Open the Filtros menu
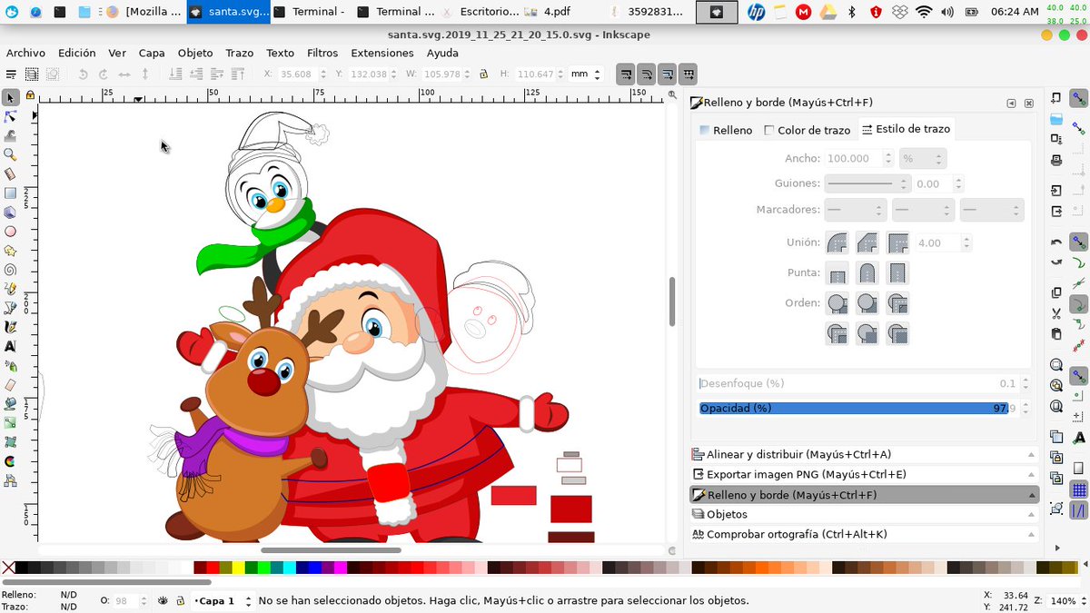The height and width of the screenshot is (613, 1090). (322, 53)
